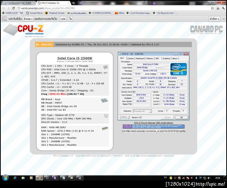Click the valid.canardpc.com address bar
227x188 pixels.
pyautogui.click(x=113, y=8)
